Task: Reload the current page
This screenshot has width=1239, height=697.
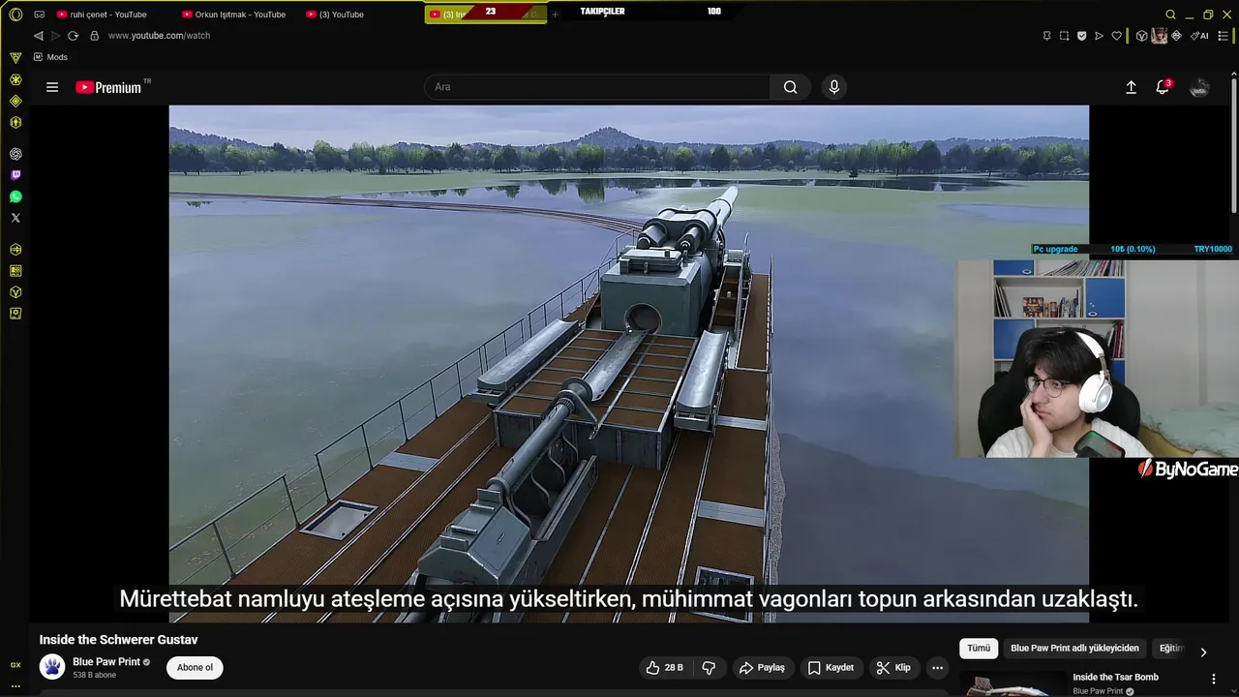Action: coord(73,36)
